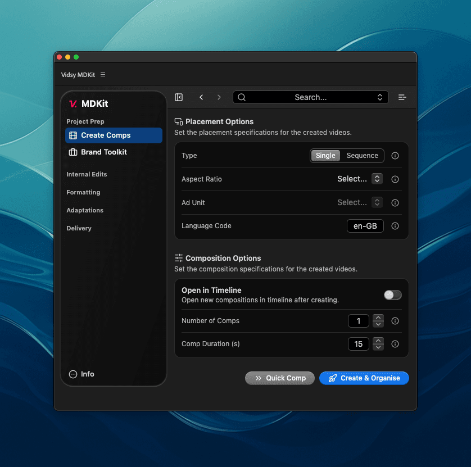Open the list options icon right of search
The image size is (471, 467).
402,97
